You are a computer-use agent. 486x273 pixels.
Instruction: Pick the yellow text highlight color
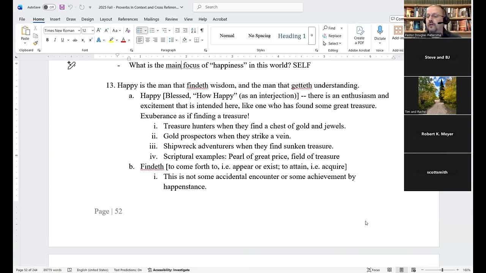click(111, 40)
